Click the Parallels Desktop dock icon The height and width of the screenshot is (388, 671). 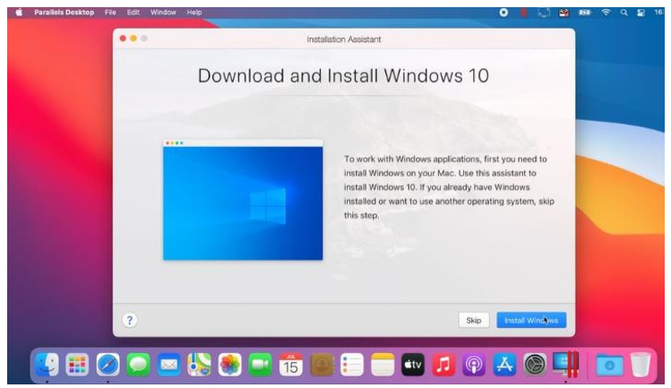(x=565, y=365)
